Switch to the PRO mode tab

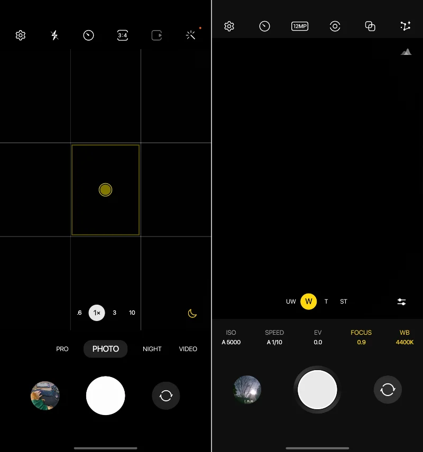pyautogui.click(x=62, y=349)
